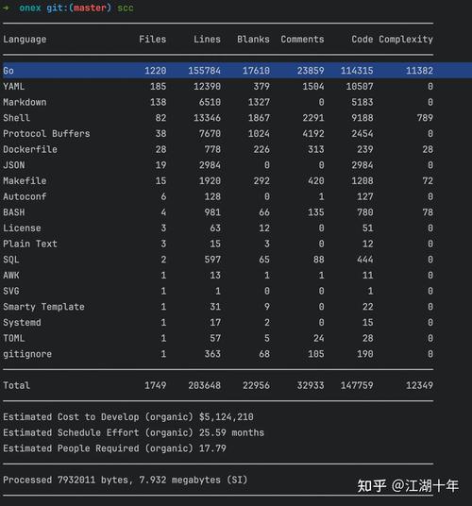
Task: Click the 'AWK' row label
Action: 11,276
